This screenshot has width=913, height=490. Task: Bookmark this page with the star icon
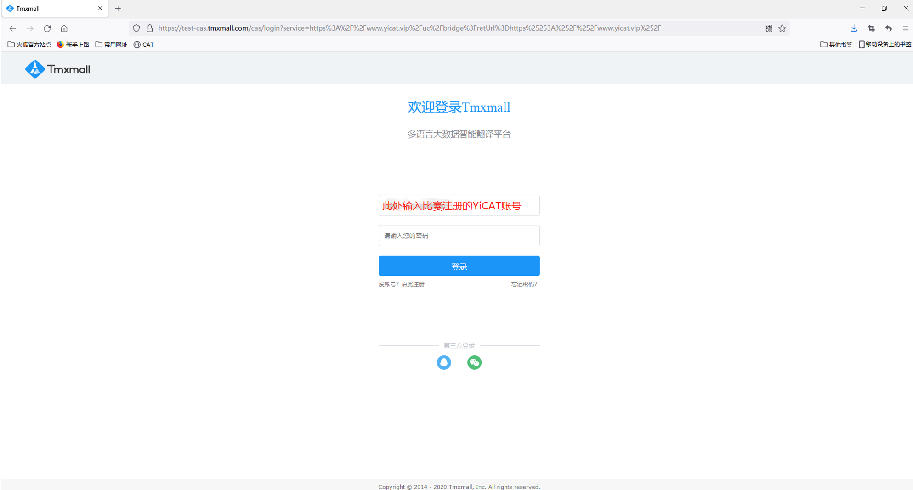[x=782, y=28]
